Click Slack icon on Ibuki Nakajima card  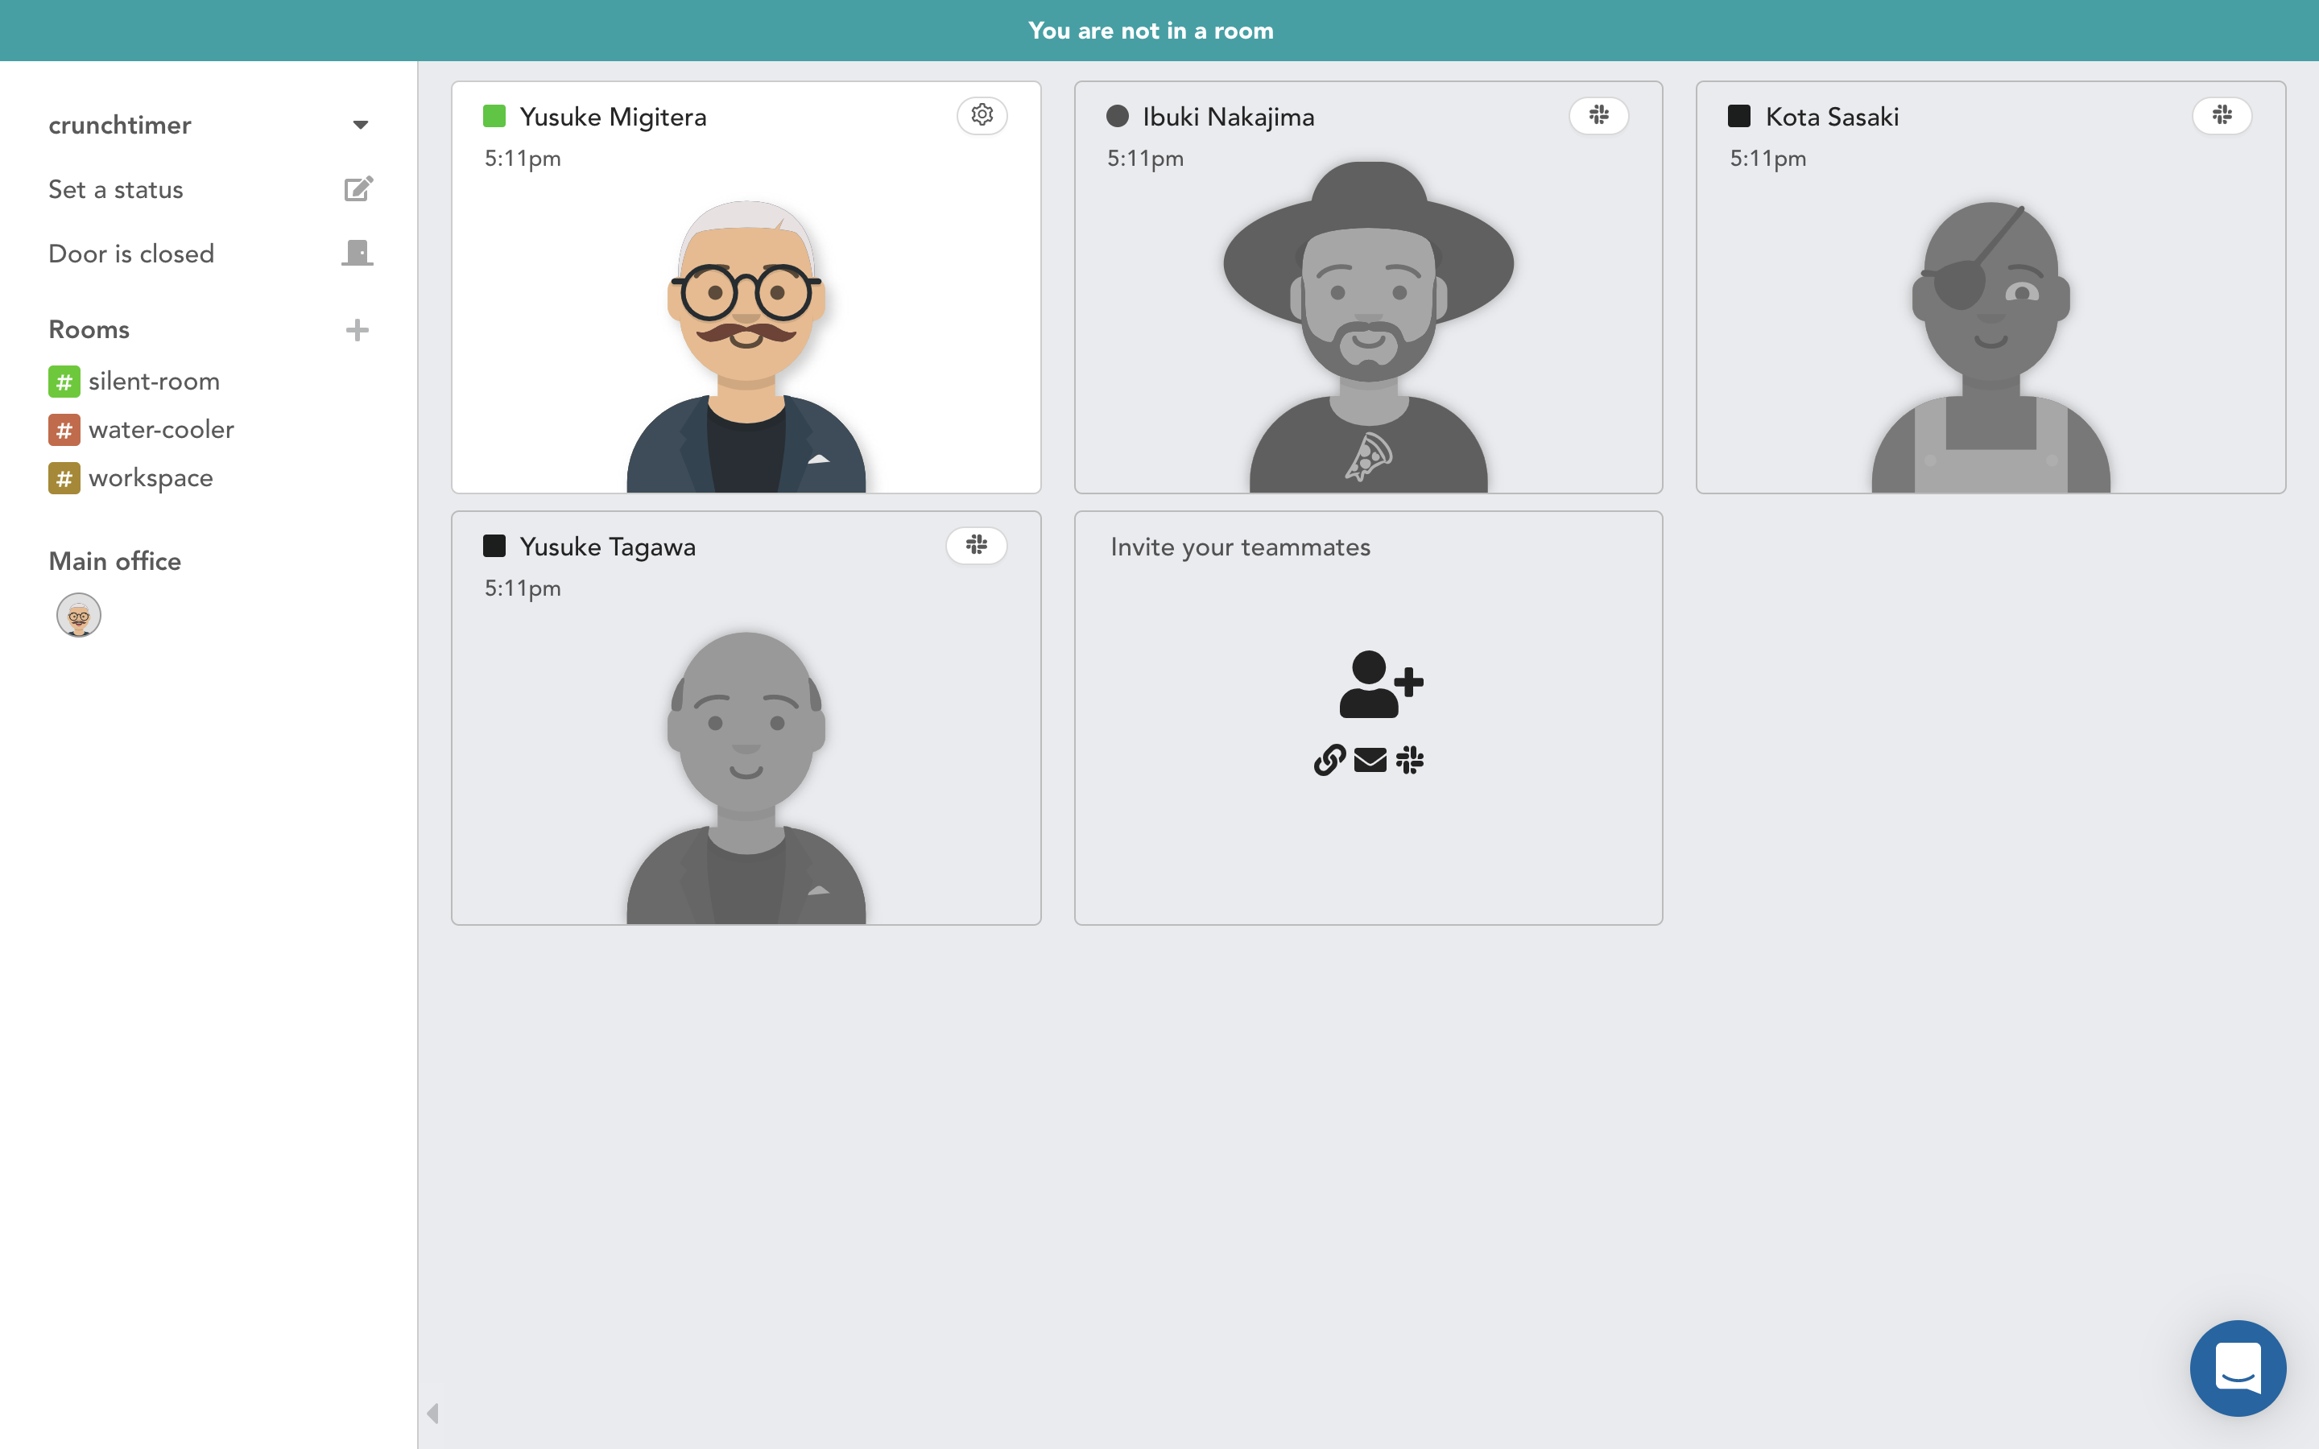[x=1598, y=115]
